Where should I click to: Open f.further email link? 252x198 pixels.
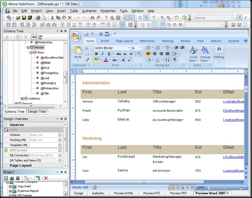coord(233,110)
